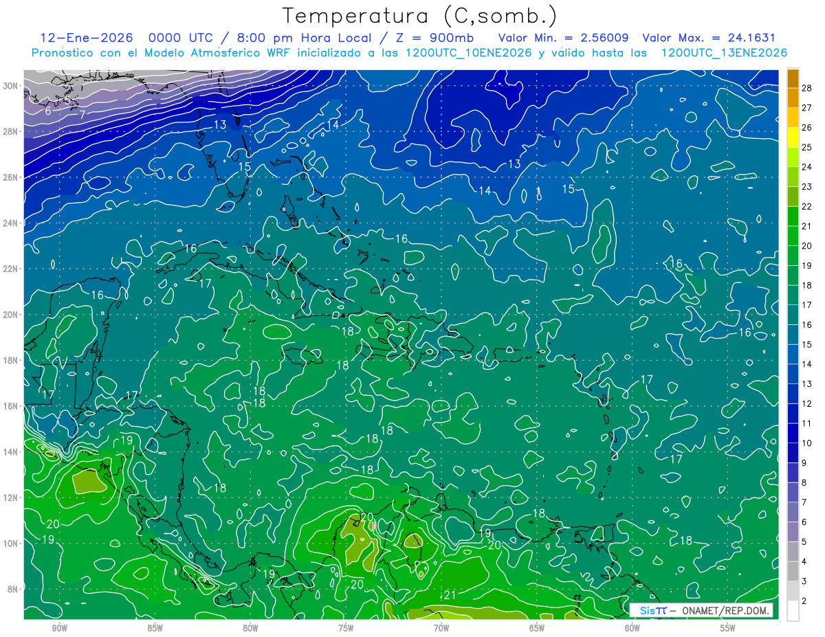
Task: Click the '12N' latitude axis label
Action: 11,498
